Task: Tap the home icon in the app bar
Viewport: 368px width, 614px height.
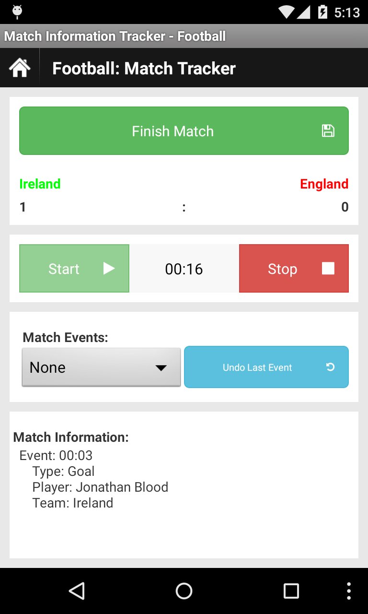Action: tap(18, 67)
